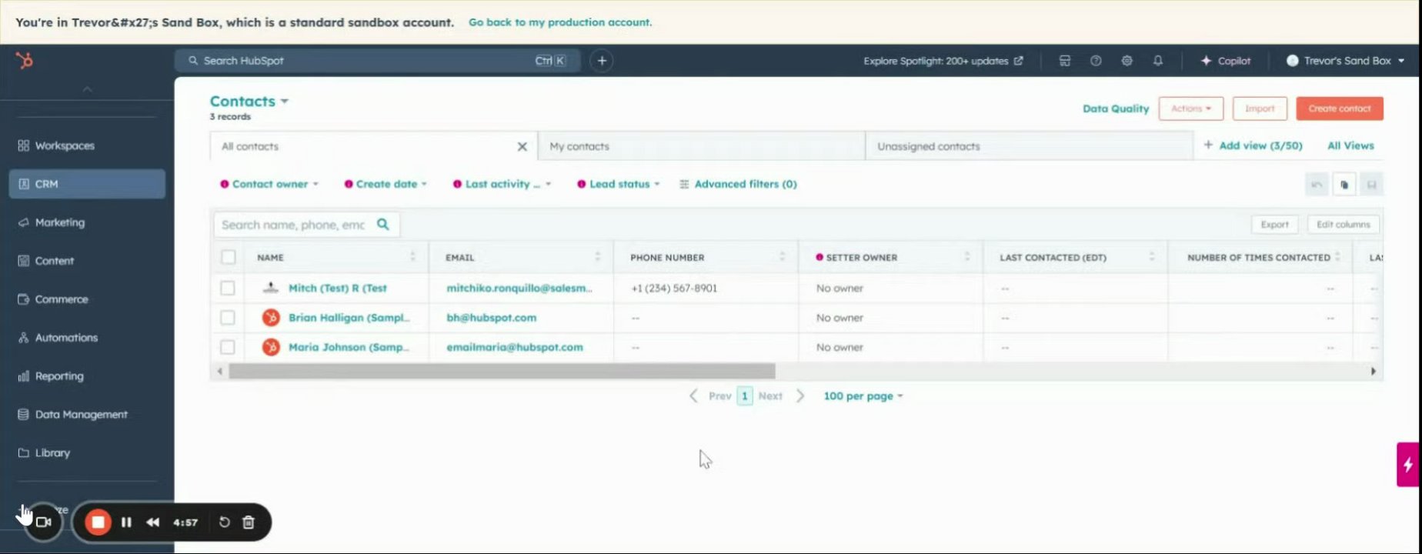Sort by the Email column arrows
Screen dimensions: 1422x554
(x=597, y=257)
